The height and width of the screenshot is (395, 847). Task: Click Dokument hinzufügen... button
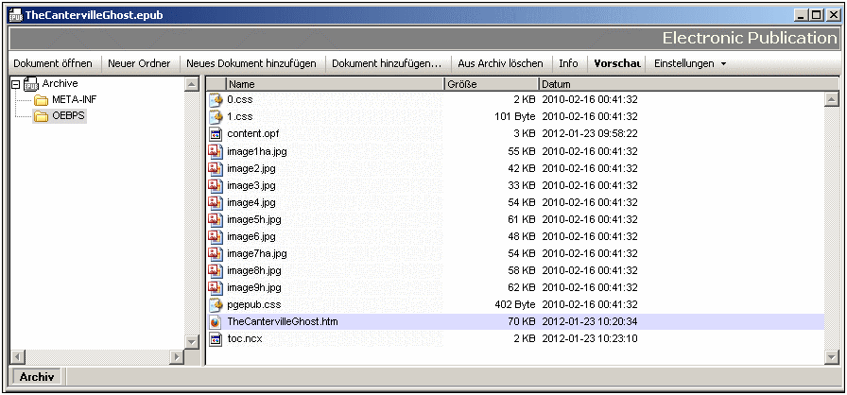point(387,63)
